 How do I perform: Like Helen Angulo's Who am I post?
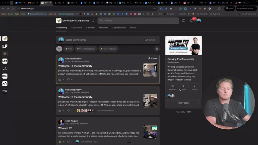60,141
